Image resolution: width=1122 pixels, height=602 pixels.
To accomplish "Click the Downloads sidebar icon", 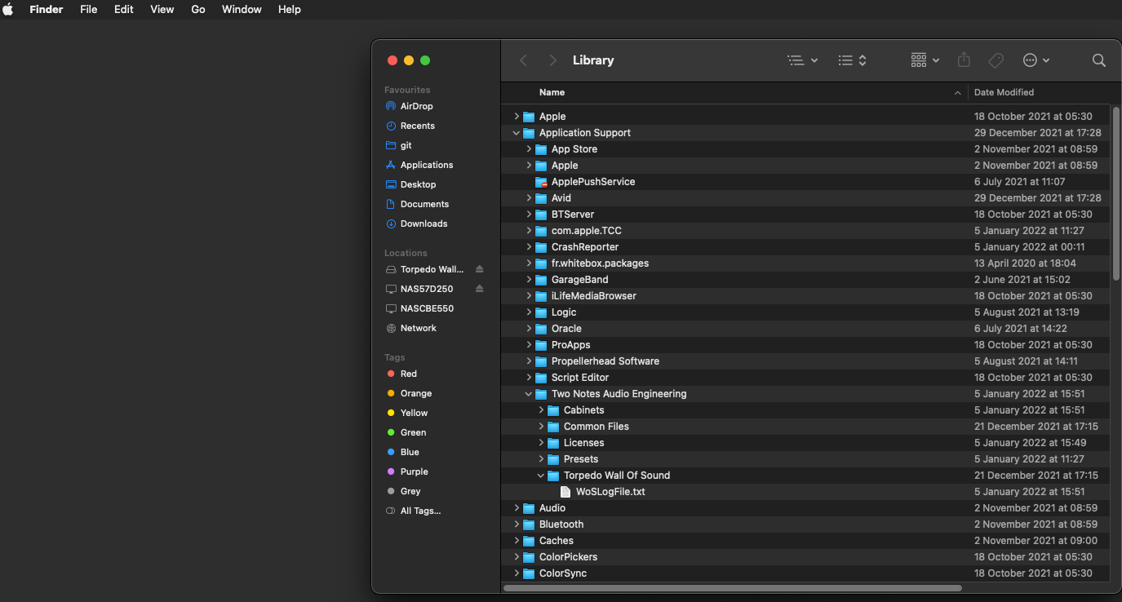I will pos(391,224).
